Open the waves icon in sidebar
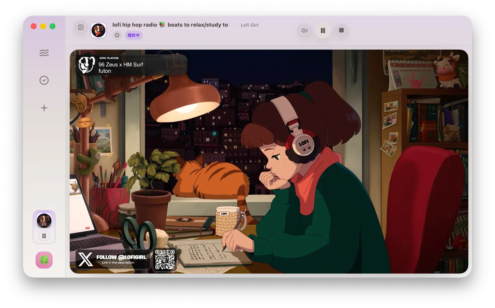 click(44, 53)
